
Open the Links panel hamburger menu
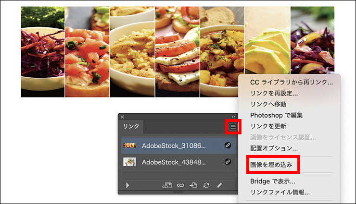pos(233,127)
